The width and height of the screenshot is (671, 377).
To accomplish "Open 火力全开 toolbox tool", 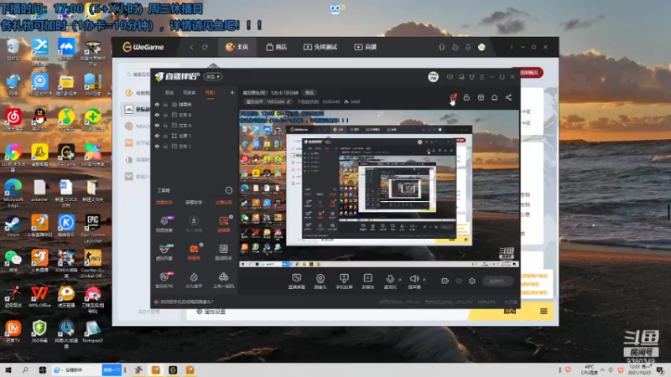I will pyautogui.click(x=194, y=280).
